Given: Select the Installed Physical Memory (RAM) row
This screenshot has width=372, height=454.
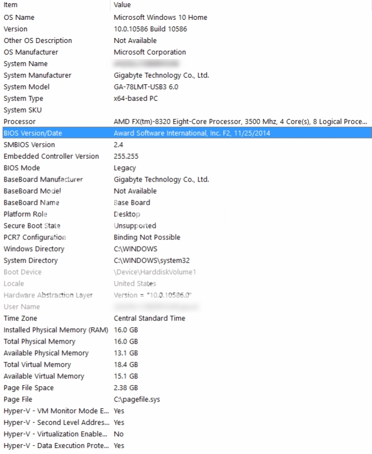Looking at the screenshot, I should [52, 330].
